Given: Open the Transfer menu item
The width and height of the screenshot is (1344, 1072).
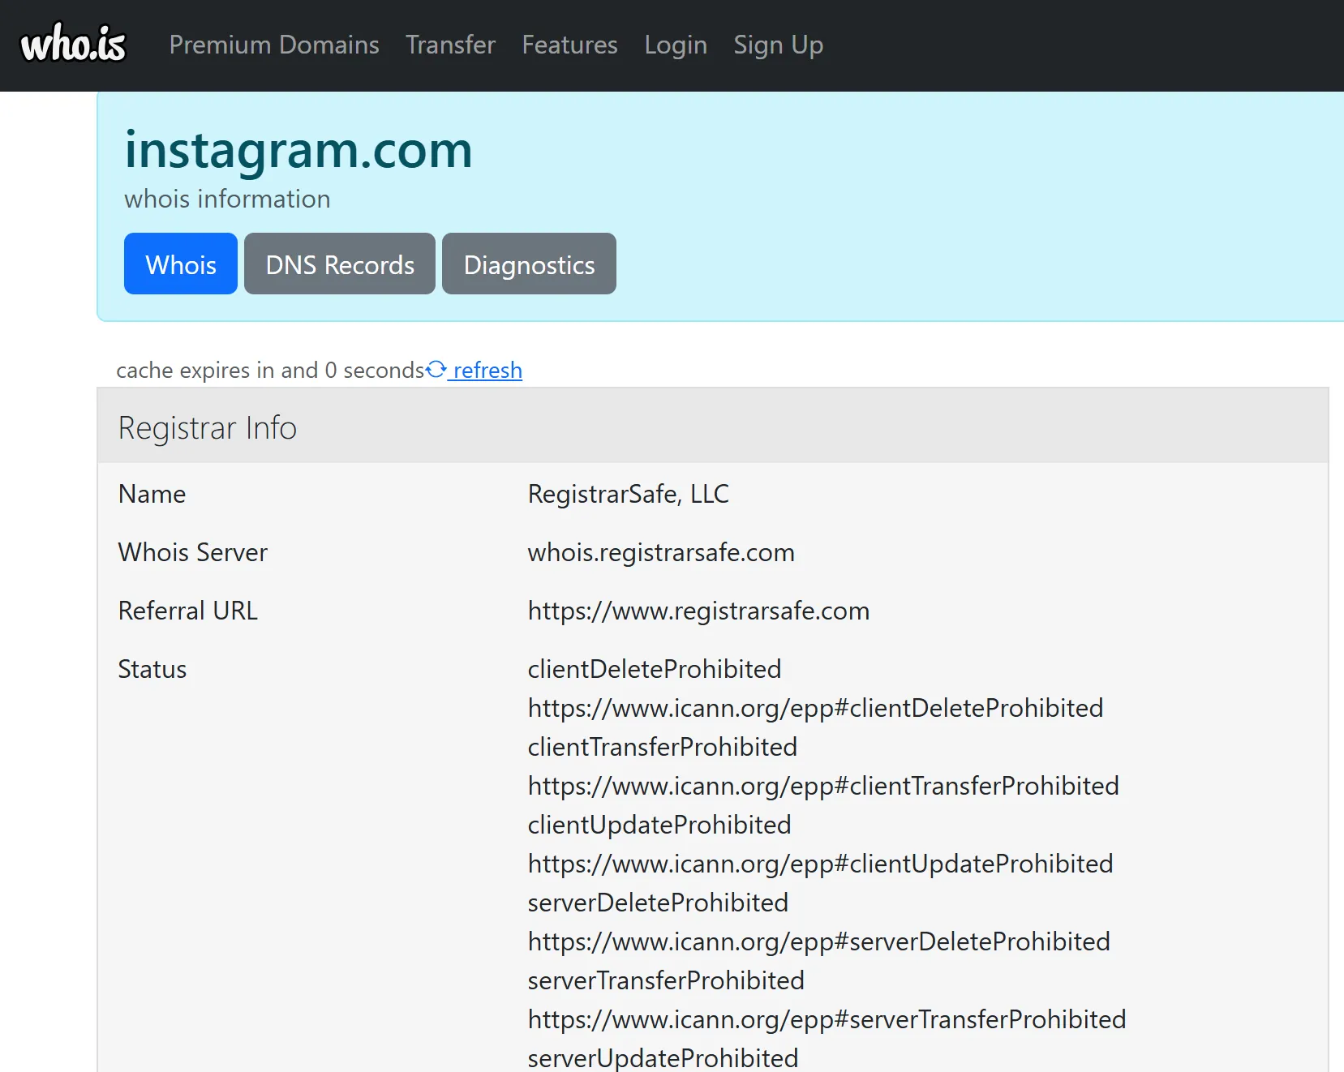Looking at the screenshot, I should pos(450,45).
